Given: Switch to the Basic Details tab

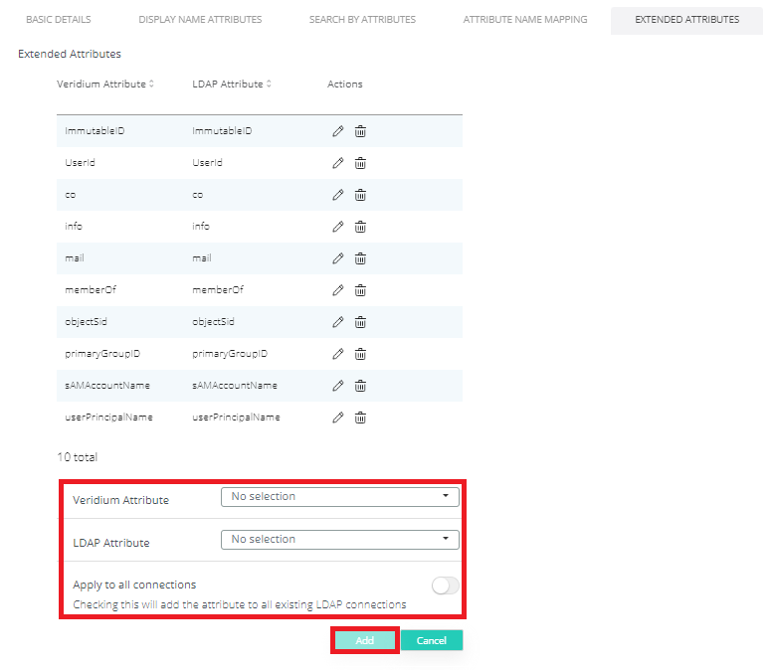Looking at the screenshot, I should click(x=58, y=20).
